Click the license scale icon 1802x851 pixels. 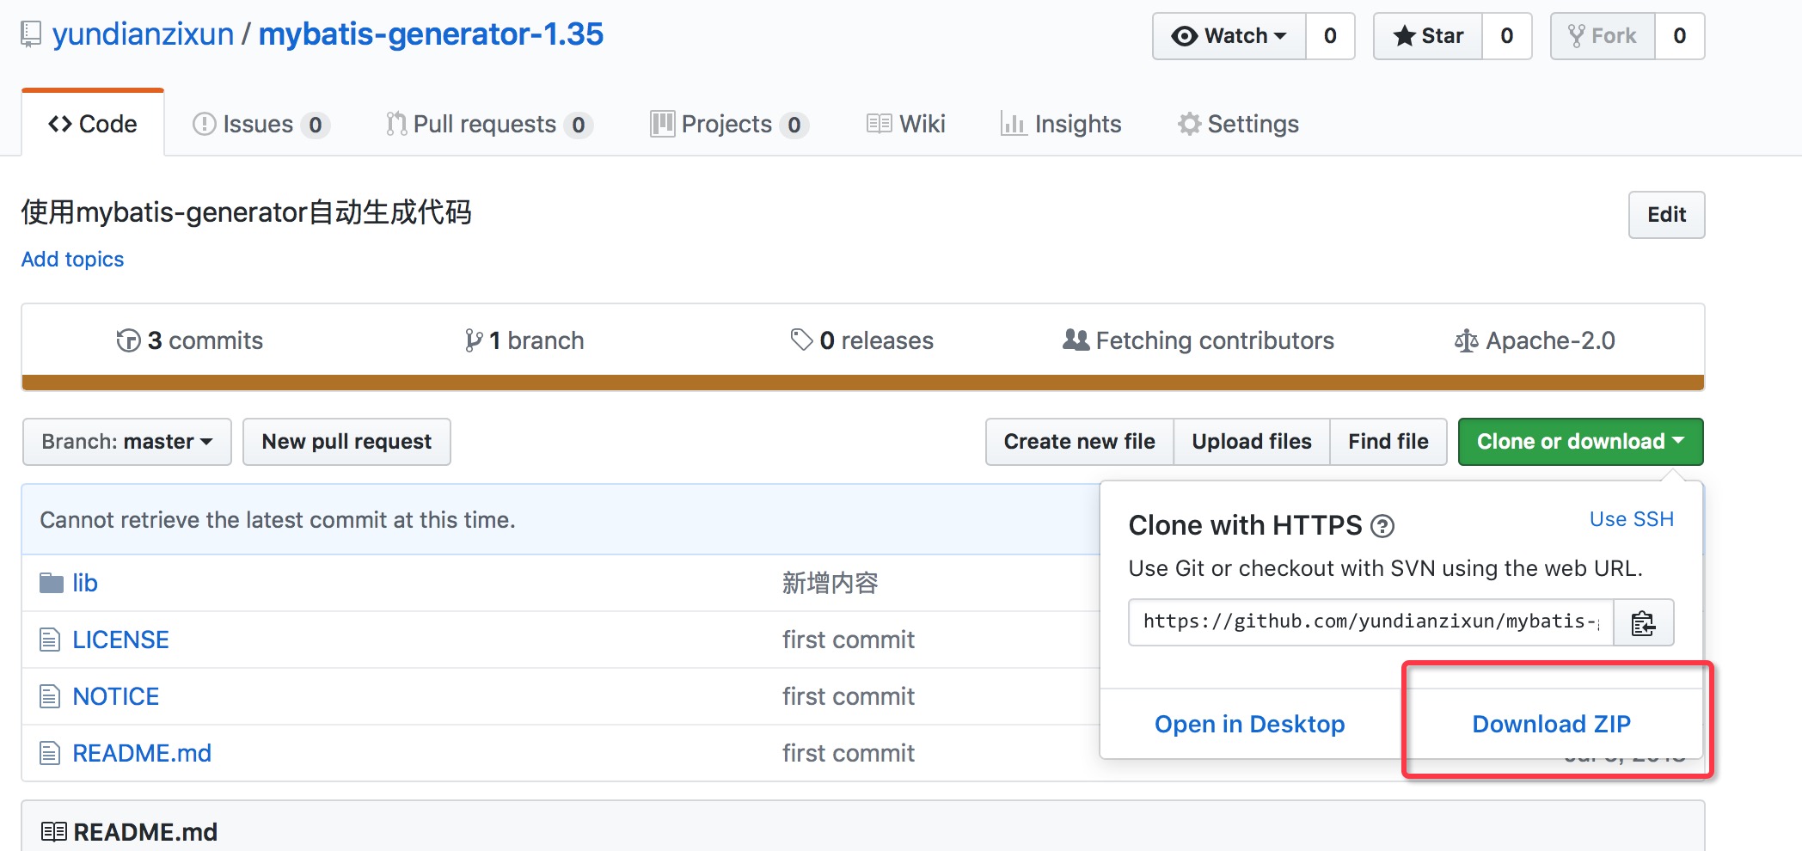pyautogui.click(x=1466, y=341)
